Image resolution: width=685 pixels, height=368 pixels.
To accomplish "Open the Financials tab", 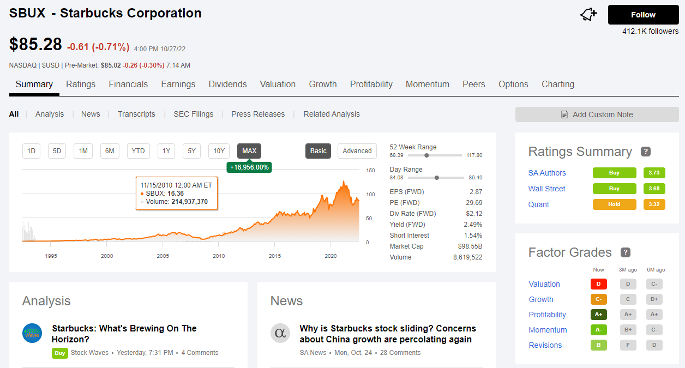I will click(x=128, y=85).
